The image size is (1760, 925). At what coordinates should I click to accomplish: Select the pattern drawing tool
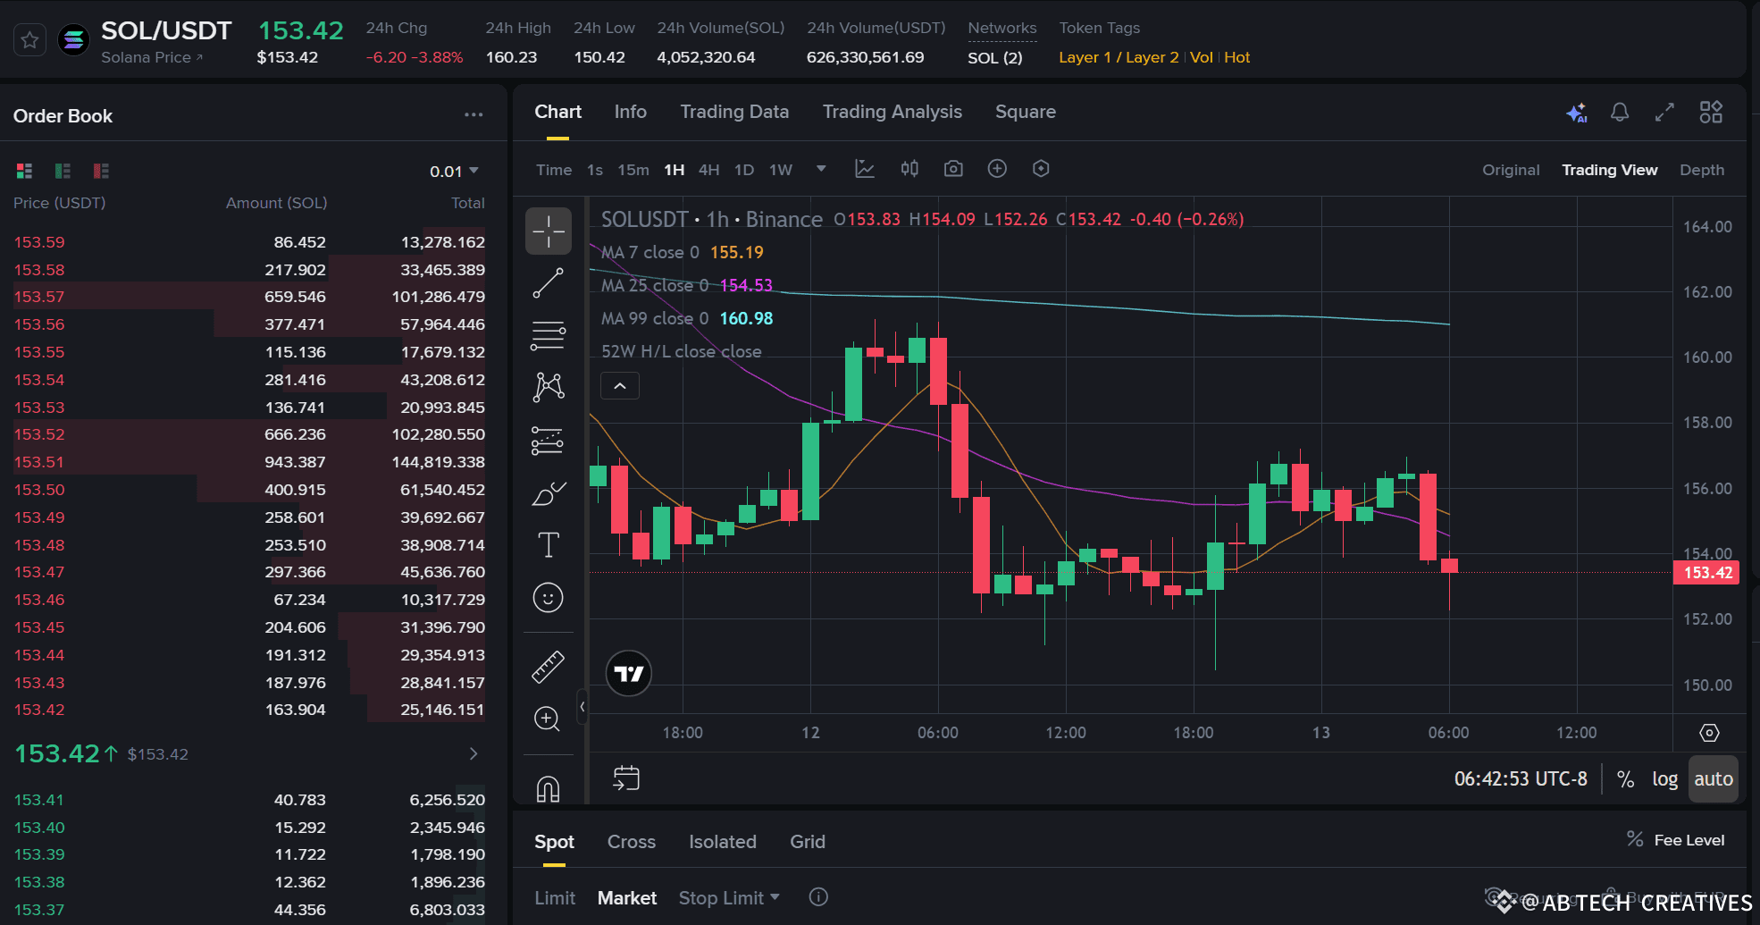(x=549, y=387)
